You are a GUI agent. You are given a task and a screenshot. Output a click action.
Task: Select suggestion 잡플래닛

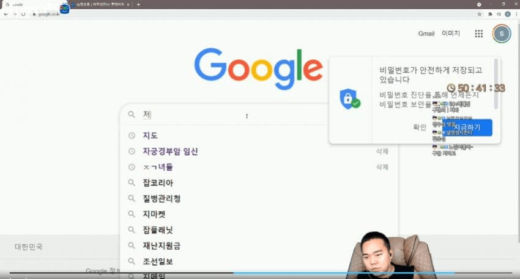pos(158,230)
